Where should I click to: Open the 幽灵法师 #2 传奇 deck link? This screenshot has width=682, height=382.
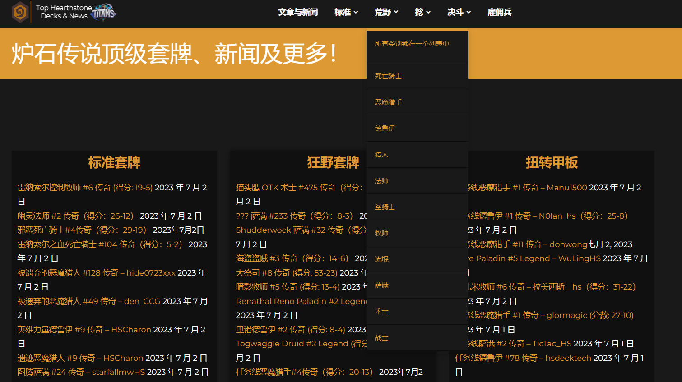point(75,216)
